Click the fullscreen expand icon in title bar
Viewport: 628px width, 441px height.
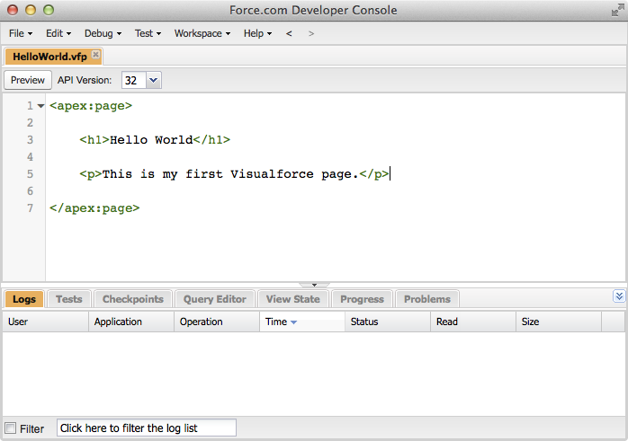[617, 11]
